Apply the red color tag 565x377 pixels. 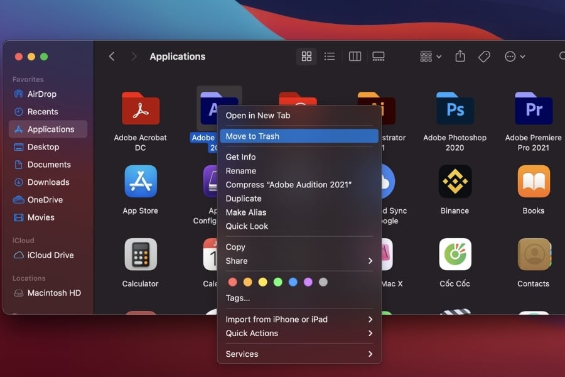(x=232, y=282)
